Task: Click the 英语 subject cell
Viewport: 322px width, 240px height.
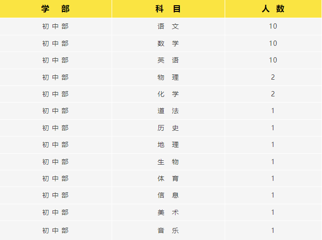Action: (x=168, y=60)
